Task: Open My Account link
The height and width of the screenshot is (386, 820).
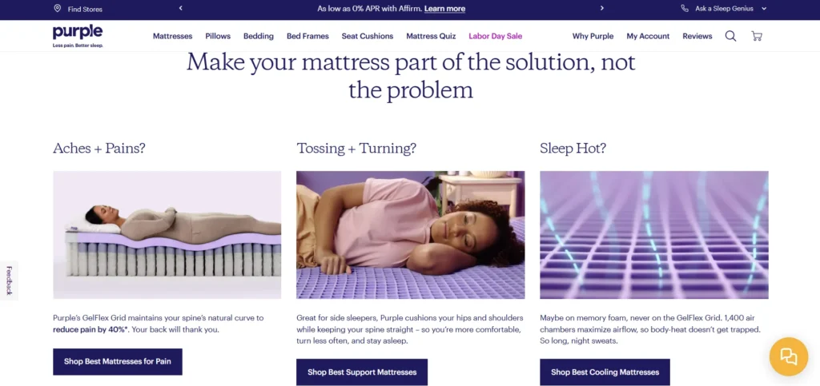Action: click(648, 36)
